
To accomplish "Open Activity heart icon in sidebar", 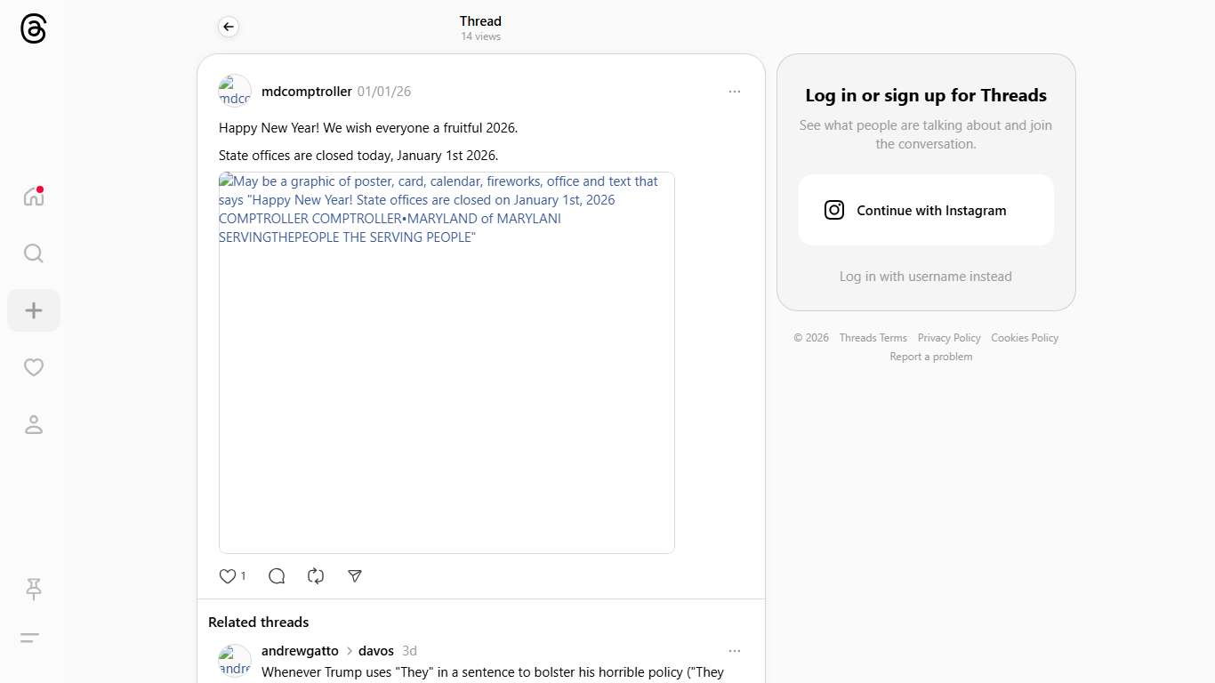I will (x=33, y=367).
